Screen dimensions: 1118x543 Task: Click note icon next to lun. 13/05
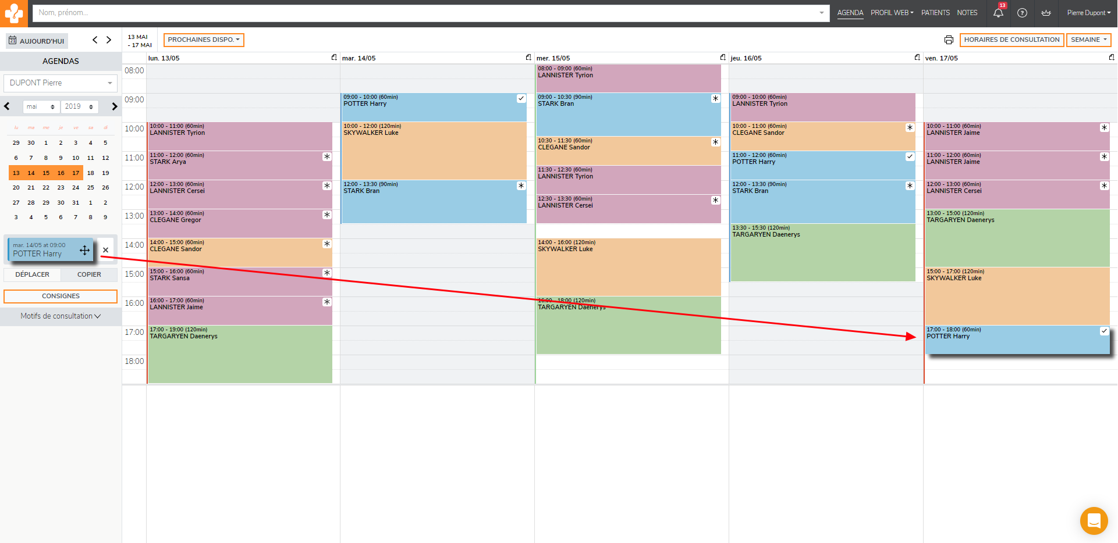point(334,58)
